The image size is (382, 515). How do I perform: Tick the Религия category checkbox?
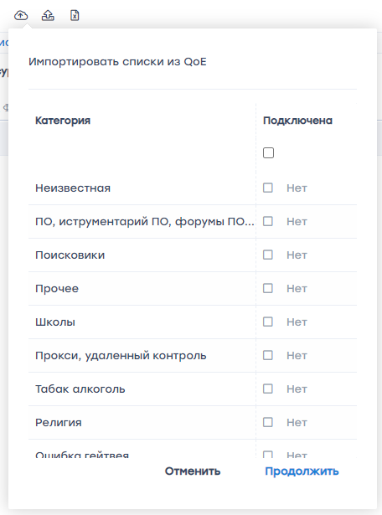click(x=268, y=422)
